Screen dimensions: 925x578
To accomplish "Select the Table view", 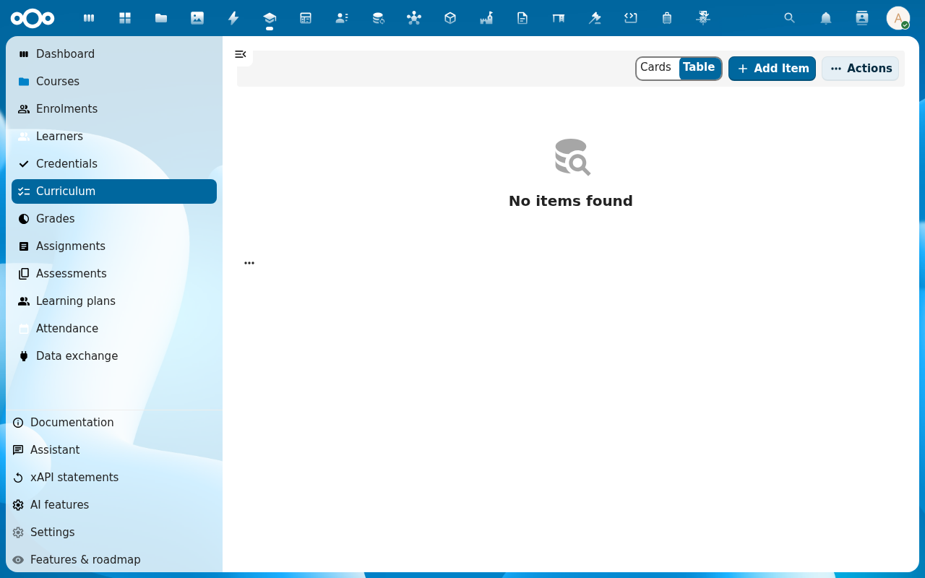I will pyautogui.click(x=699, y=68).
